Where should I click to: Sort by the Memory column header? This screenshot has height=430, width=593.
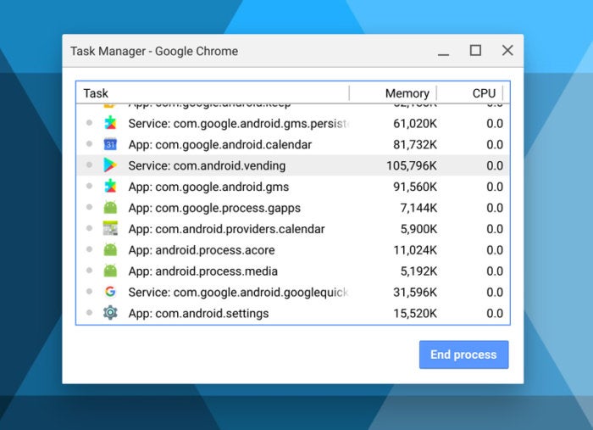(x=393, y=93)
